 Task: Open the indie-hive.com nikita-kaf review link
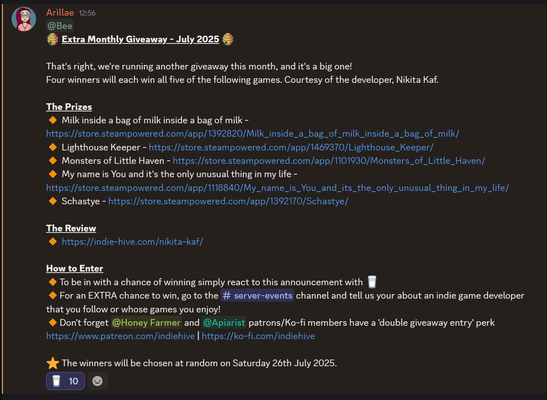coord(132,242)
